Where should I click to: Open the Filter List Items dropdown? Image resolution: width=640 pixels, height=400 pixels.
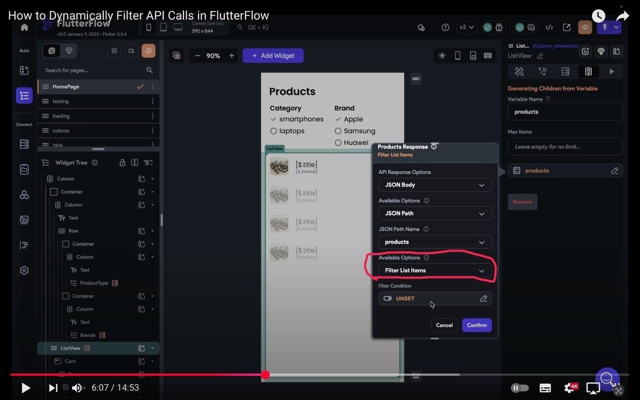pyautogui.click(x=435, y=270)
